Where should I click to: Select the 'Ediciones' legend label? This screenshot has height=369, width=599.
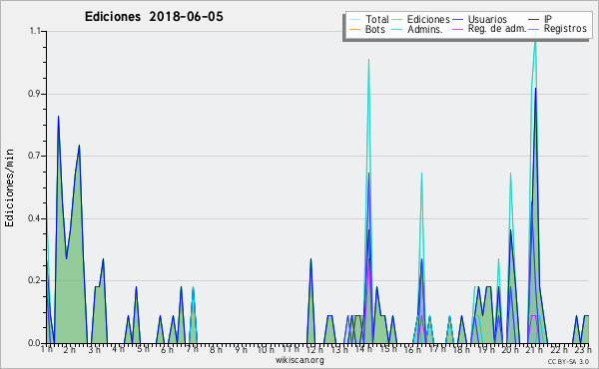[428, 19]
